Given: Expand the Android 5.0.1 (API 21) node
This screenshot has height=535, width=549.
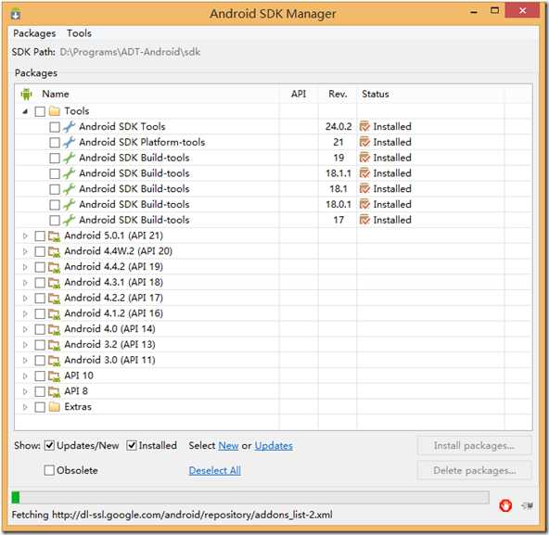Looking at the screenshot, I should pyautogui.click(x=25, y=236).
